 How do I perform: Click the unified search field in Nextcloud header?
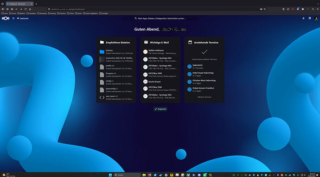click(x=160, y=19)
